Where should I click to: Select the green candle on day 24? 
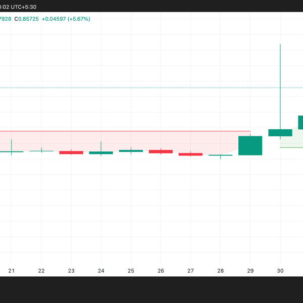[x=101, y=153]
